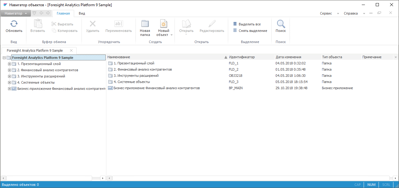
Task: Close the Foresight Analytics Platform 9 Sample tab
Action: point(71,50)
